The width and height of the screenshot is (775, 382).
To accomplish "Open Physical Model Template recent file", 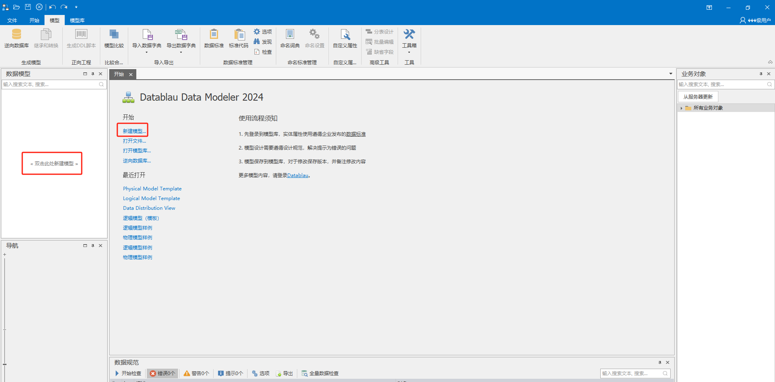I will tap(152, 189).
